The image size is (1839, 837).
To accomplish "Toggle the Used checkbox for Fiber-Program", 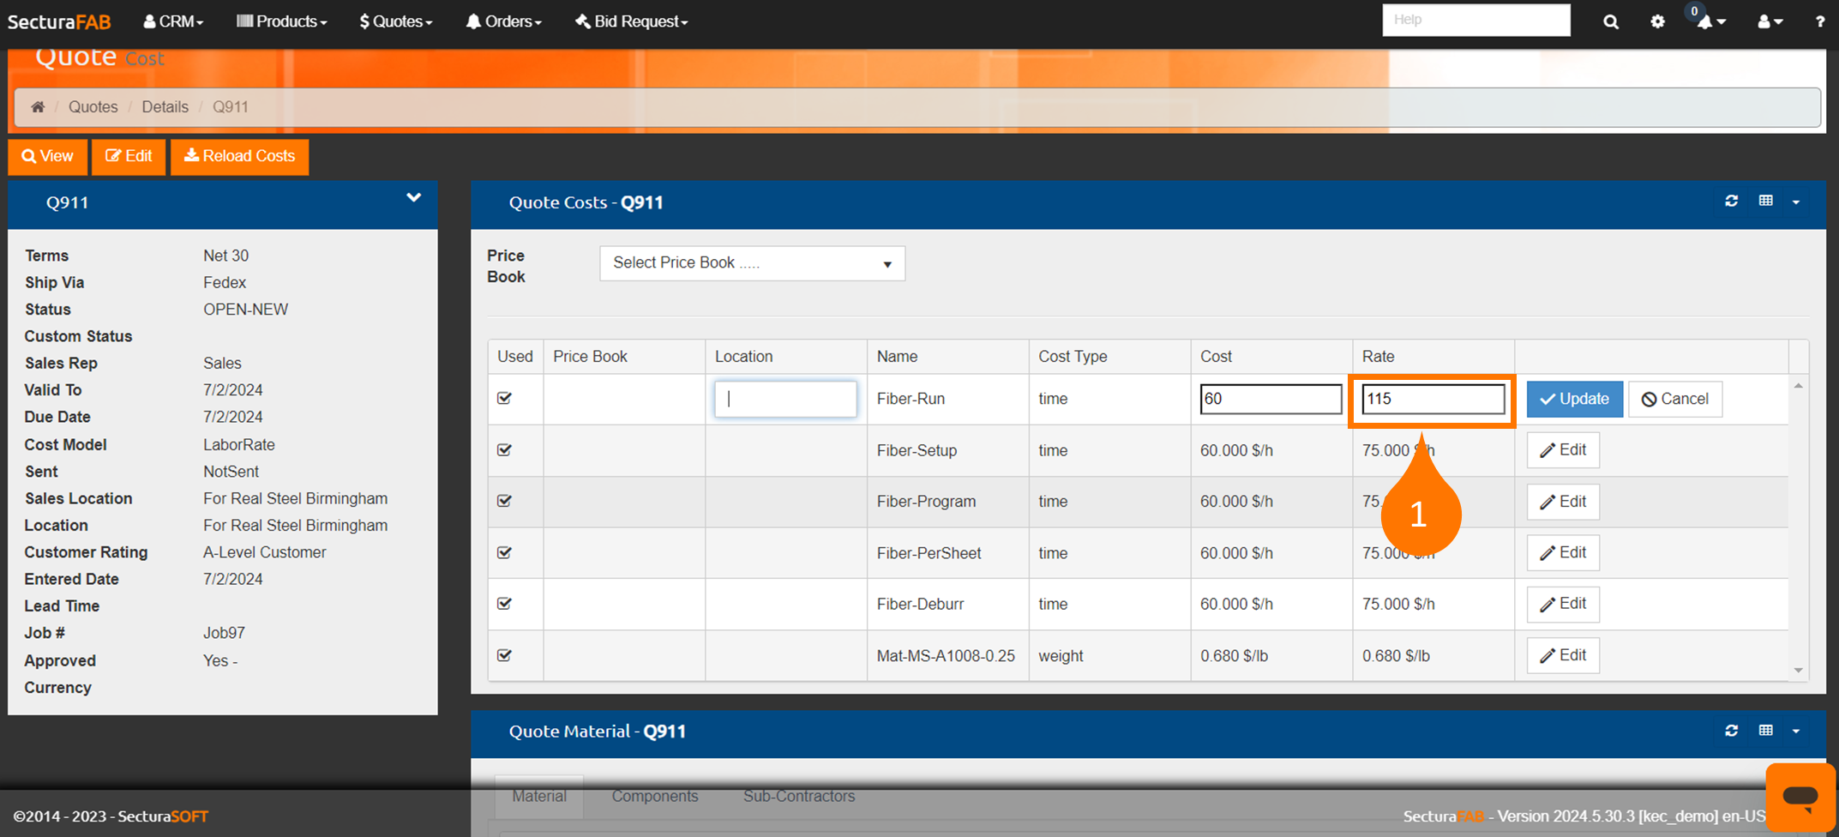I will coord(505,502).
